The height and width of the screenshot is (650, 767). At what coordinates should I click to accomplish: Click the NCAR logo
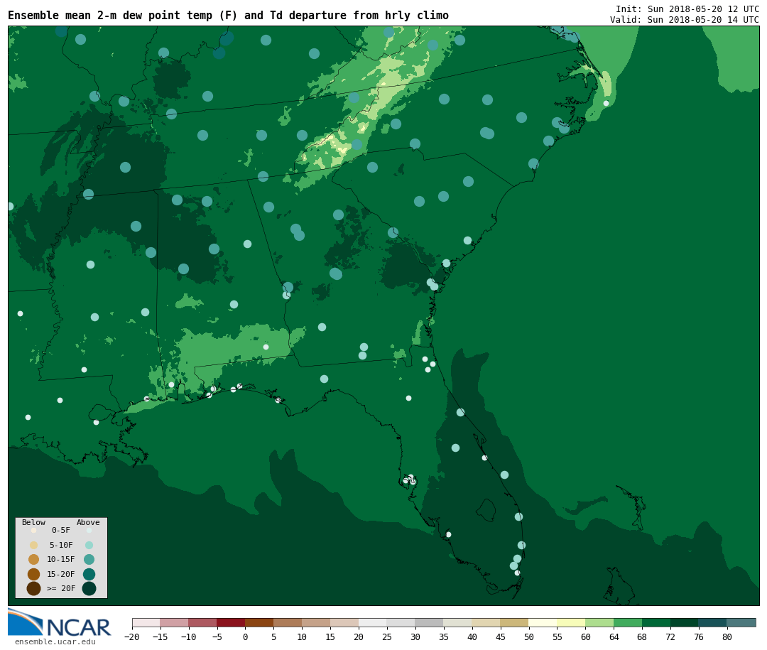(x=60, y=622)
